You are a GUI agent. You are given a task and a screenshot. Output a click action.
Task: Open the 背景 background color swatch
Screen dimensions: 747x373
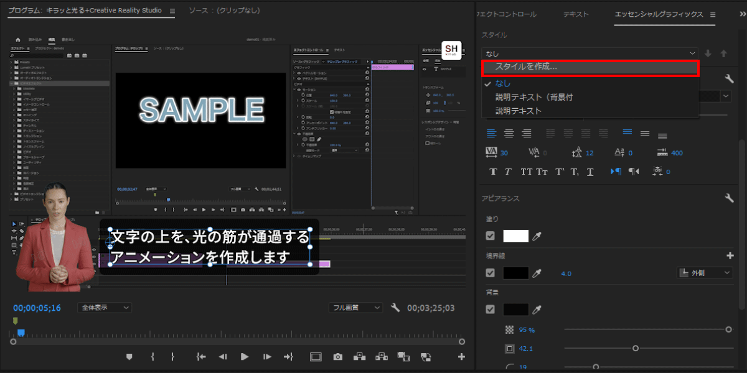coord(515,309)
